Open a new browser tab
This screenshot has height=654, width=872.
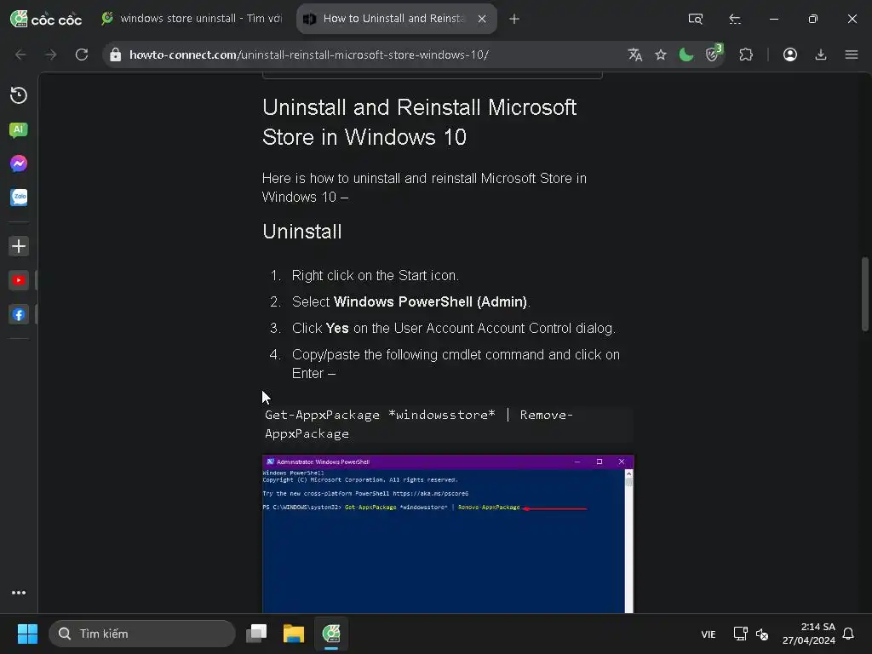pos(514,19)
